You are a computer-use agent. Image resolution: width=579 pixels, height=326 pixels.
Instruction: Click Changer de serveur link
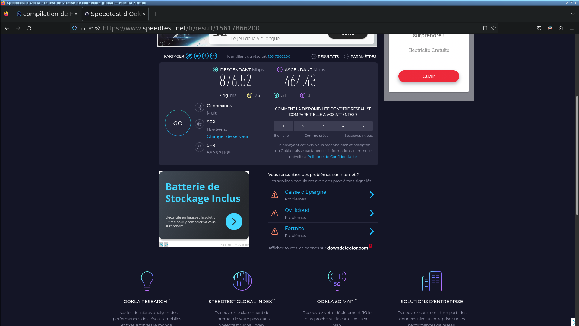228,136
